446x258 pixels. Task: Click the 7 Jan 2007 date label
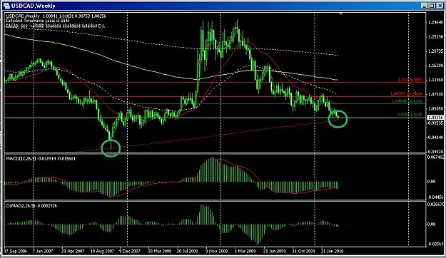(43, 252)
